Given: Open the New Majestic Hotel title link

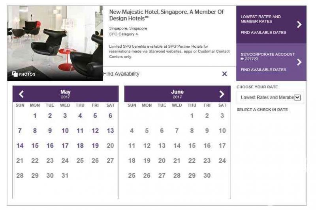Looking at the screenshot, I should (x=166, y=15).
